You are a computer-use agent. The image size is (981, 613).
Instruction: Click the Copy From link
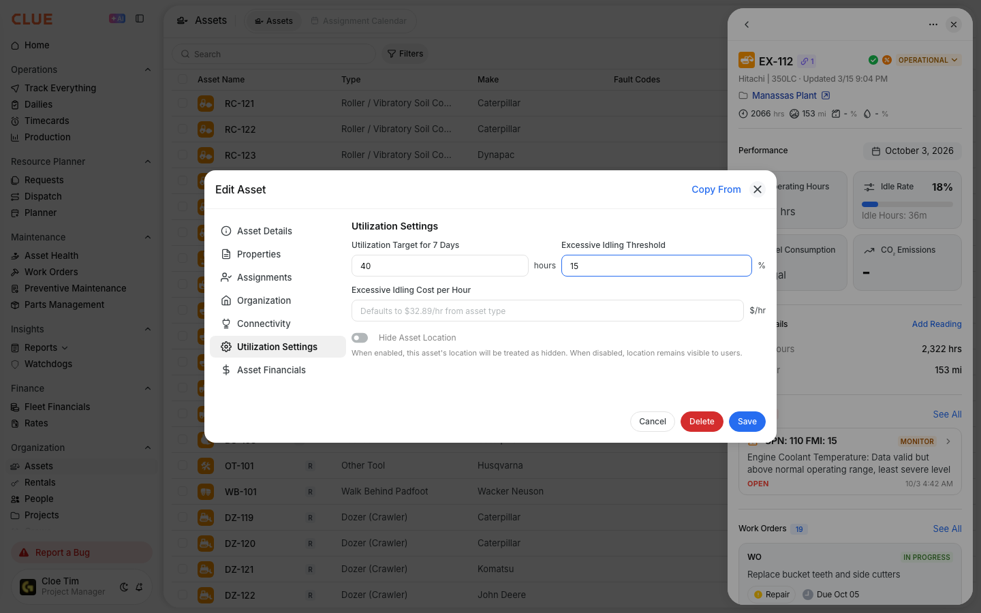click(716, 189)
